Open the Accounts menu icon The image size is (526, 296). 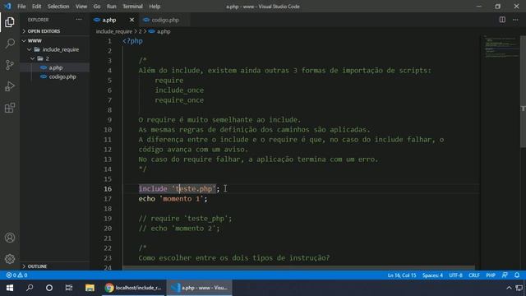[x=10, y=238]
